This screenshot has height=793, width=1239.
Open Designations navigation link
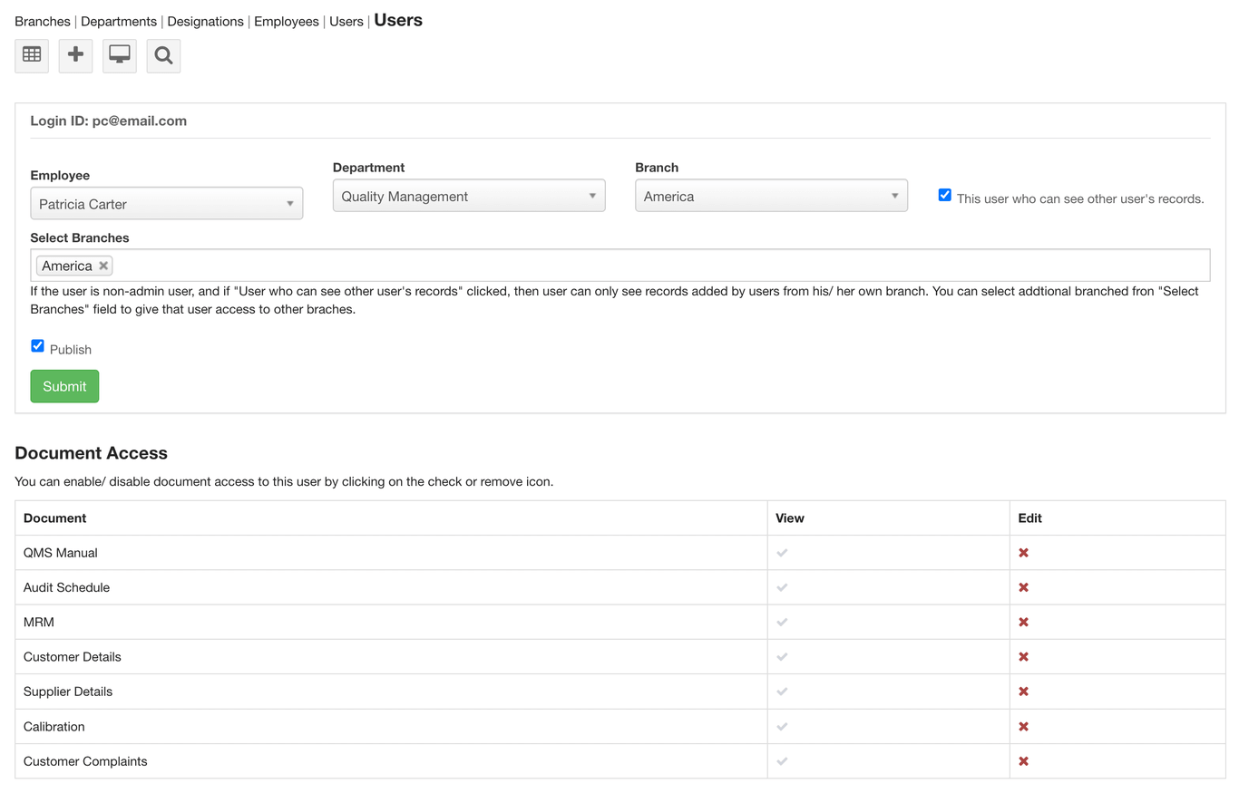(x=205, y=22)
